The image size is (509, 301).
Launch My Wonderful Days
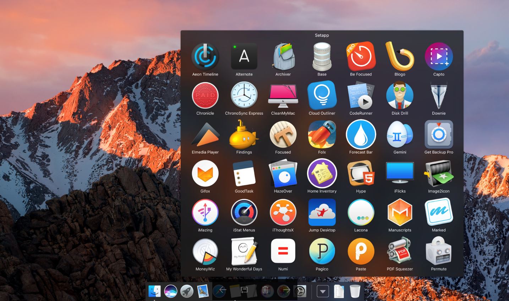(x=244, y=251)
